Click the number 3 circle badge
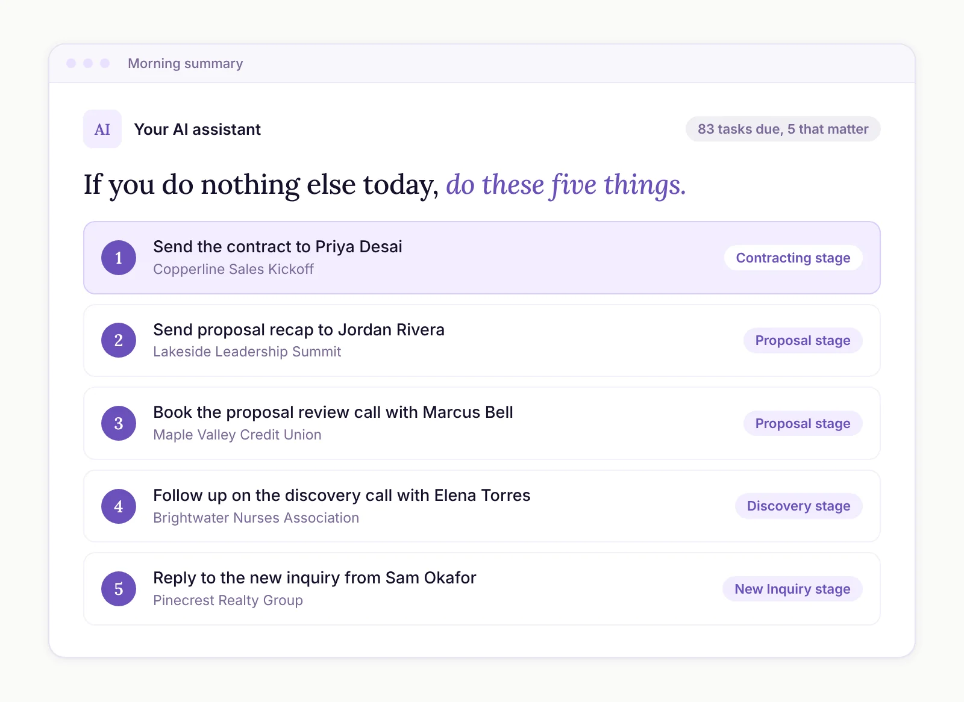The image size is (964, 702). 119,423
